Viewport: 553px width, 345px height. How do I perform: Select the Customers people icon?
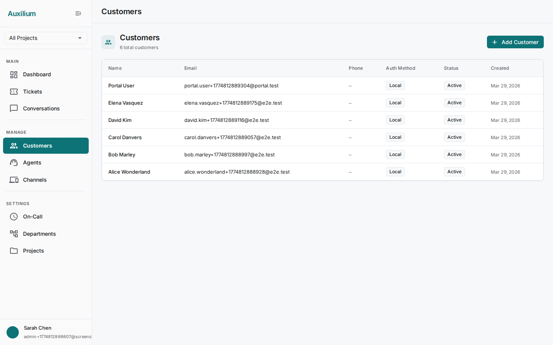[x=14, y=146]
